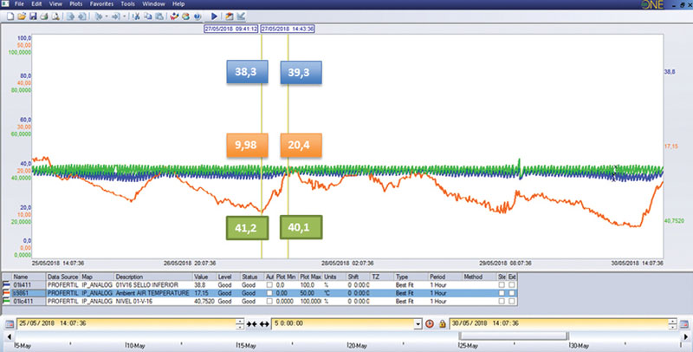Toggle Ext checkbox for 01li411 row
Image resolution: width=693 pixels, height=352 pixels.
click(x=511, y=285)
